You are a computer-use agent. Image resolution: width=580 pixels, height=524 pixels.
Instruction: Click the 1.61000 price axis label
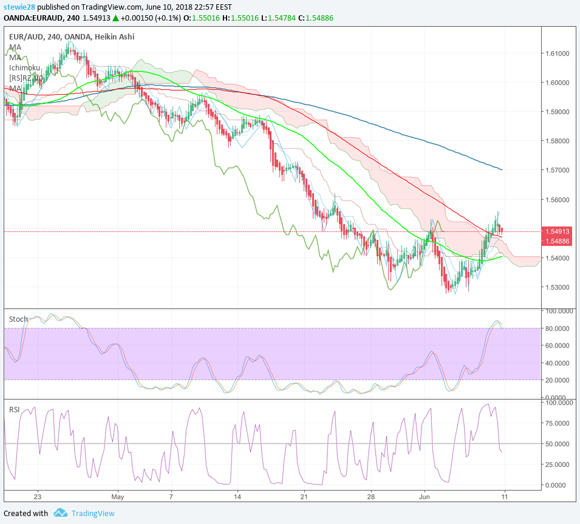[558, 53]
